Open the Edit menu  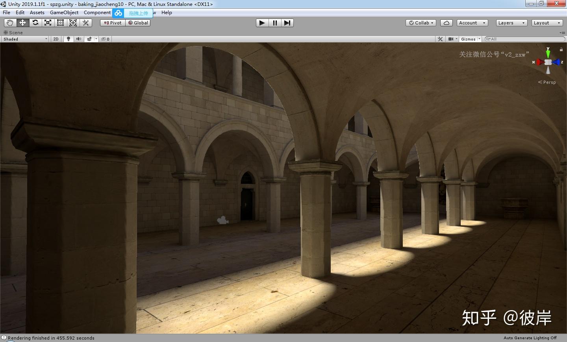point(20,13)
